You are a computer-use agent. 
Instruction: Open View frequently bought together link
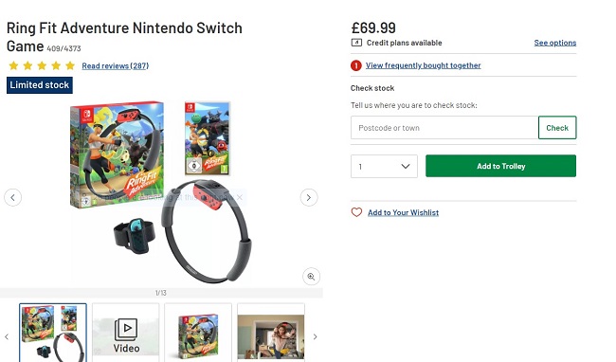click(x=423, y=65)
